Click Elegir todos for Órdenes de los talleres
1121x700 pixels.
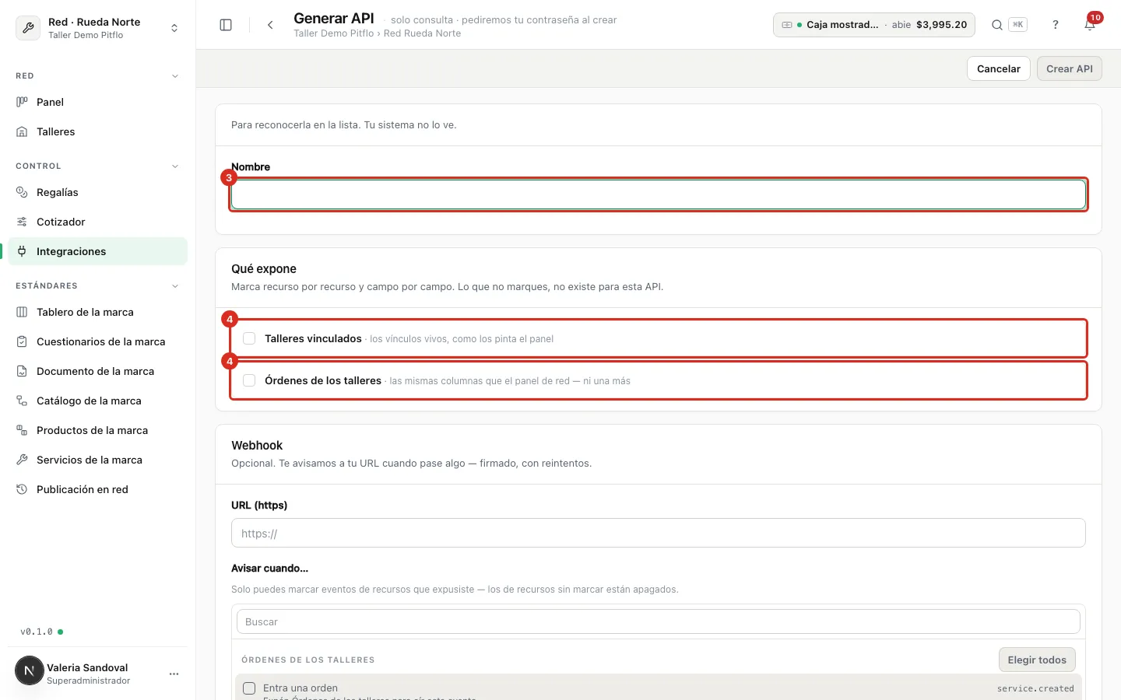coord(1037,660)
